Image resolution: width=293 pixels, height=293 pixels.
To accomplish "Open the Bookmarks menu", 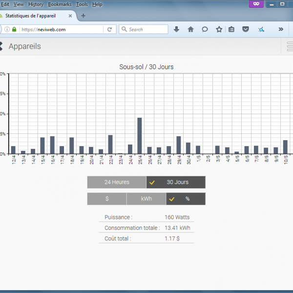I will 59,4.
